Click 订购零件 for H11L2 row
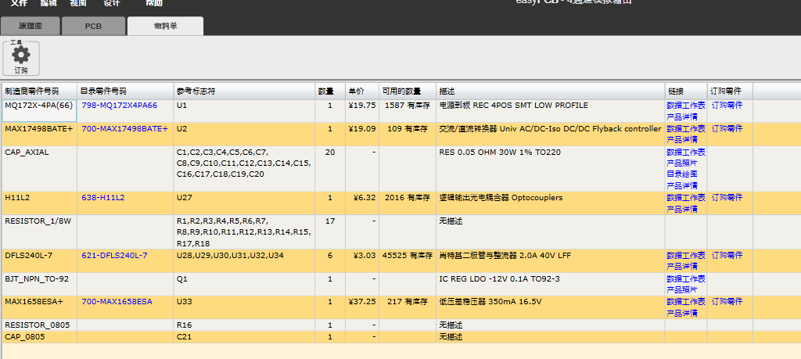The width and height of the screenshot is (801, 359). click(727, 198)
